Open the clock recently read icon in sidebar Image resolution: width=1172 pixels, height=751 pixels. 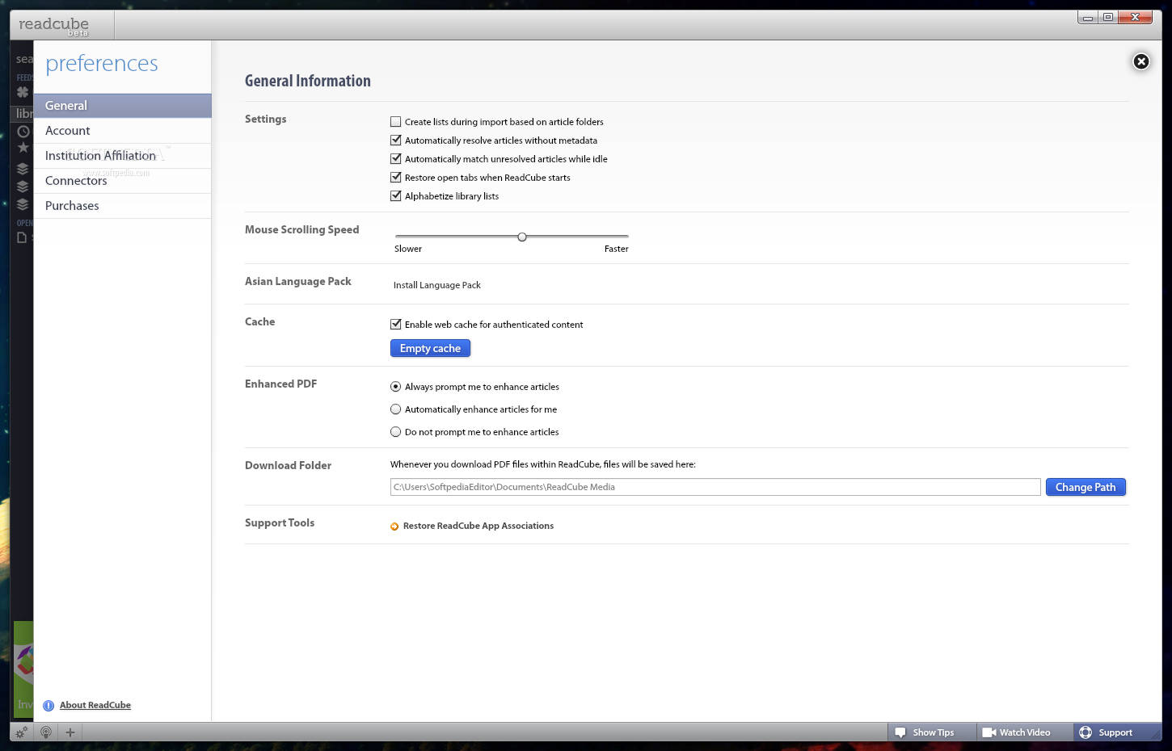[23, 131]
